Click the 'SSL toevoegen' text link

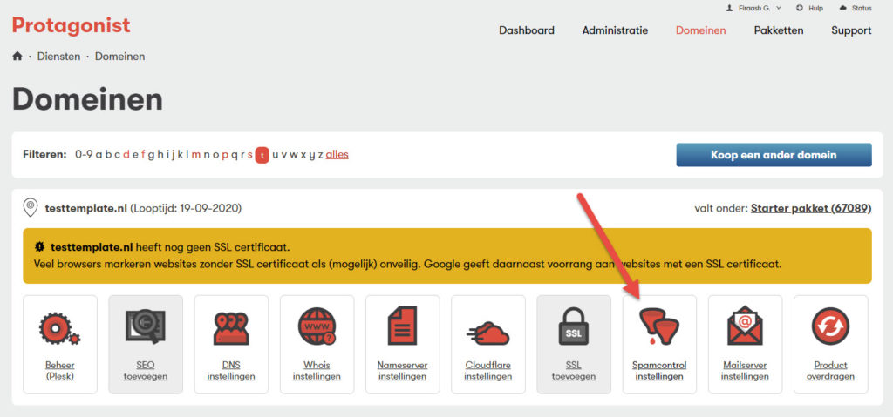(x=574, y=370)
